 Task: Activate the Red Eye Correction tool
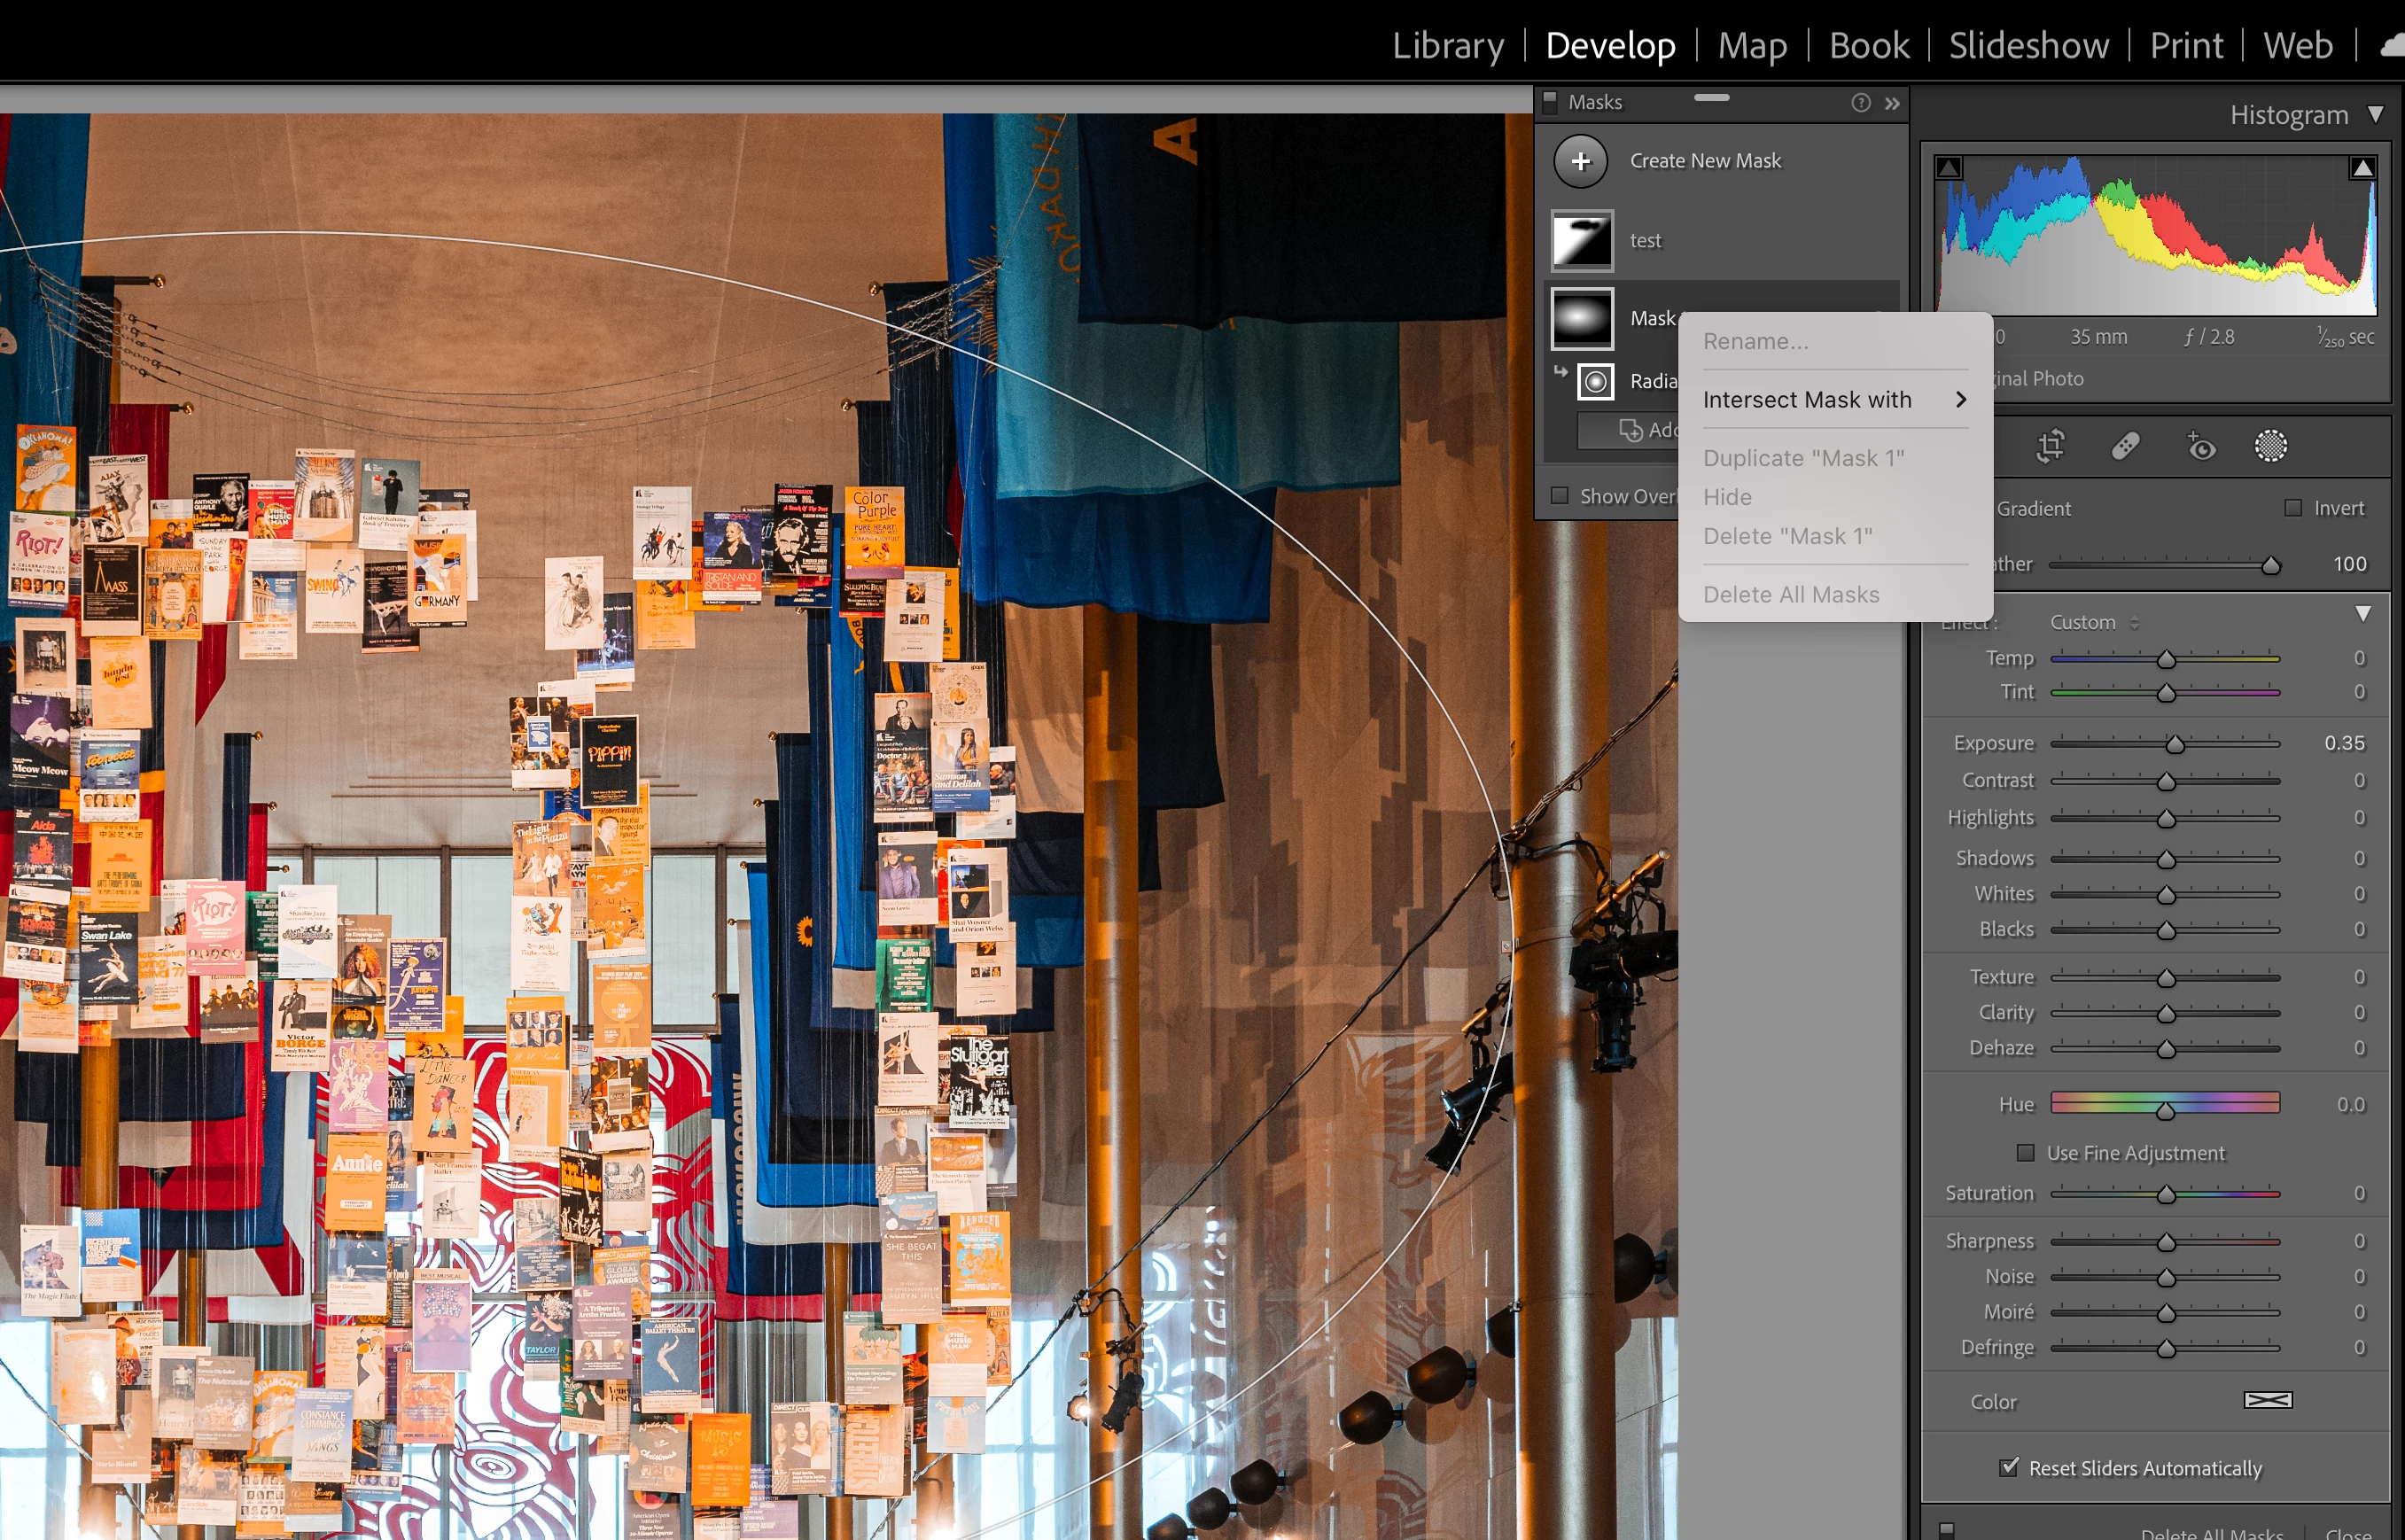click(2200, 446)
